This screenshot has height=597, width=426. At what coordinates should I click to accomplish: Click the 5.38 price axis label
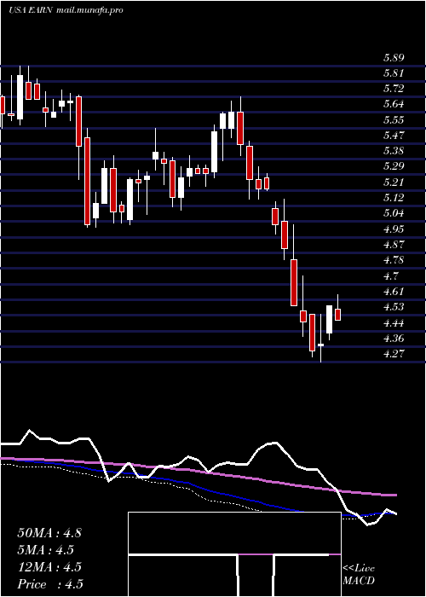click(394, 151)
